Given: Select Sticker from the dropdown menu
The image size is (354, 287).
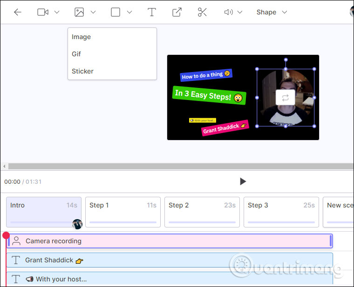Looking at the screenshot, I should [82, 71].
